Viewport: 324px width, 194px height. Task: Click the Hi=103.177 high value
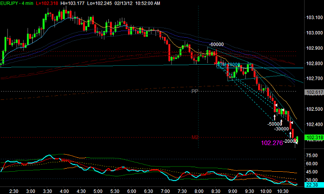click(x=73, y=3)
